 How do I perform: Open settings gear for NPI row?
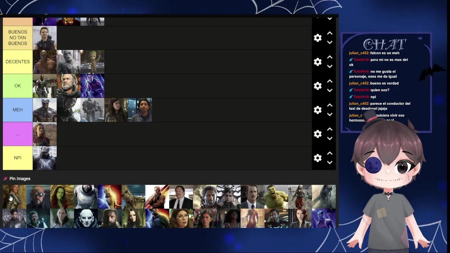point(317,158)
